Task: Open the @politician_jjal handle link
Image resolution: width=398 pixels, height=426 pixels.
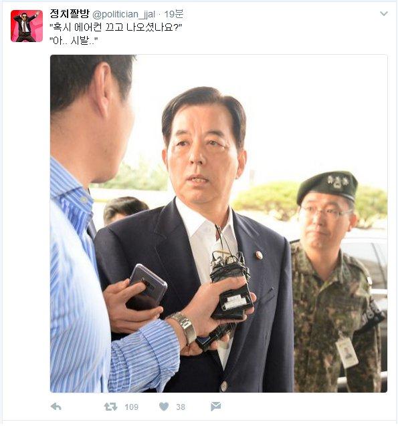Action: [x=124, y=15]
